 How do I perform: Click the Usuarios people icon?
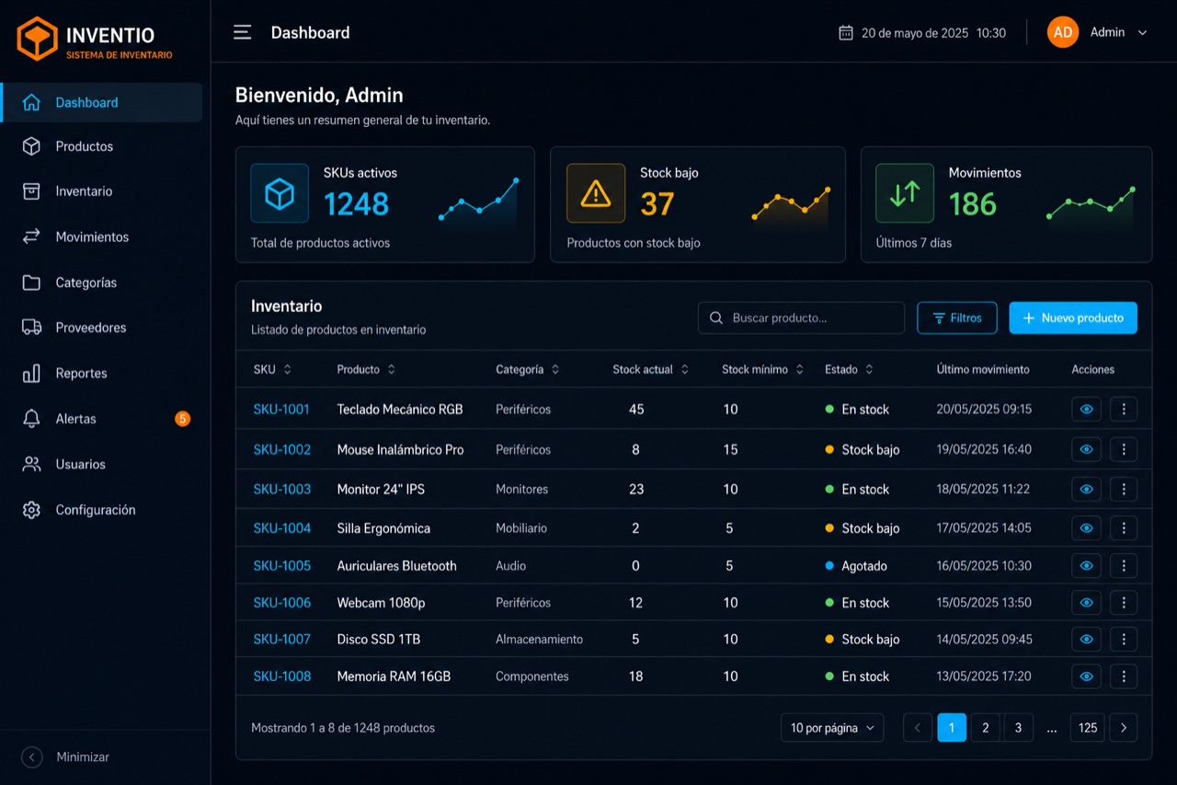tap(31, 464)
